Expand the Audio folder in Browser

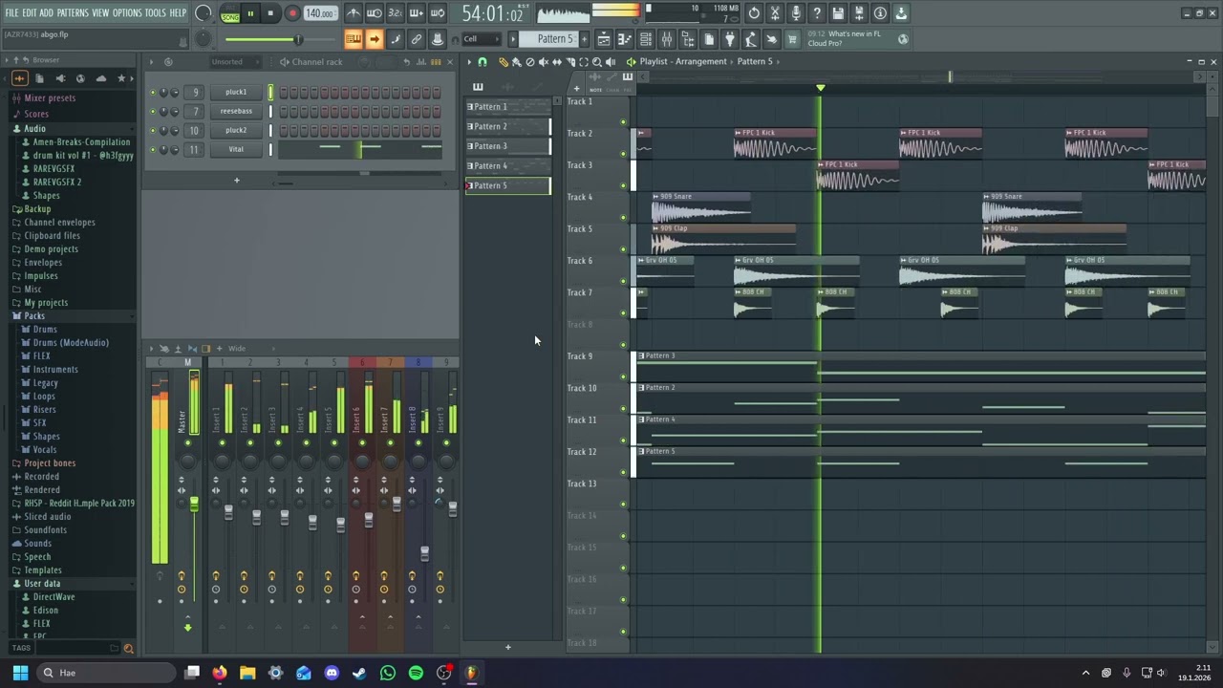34,128
